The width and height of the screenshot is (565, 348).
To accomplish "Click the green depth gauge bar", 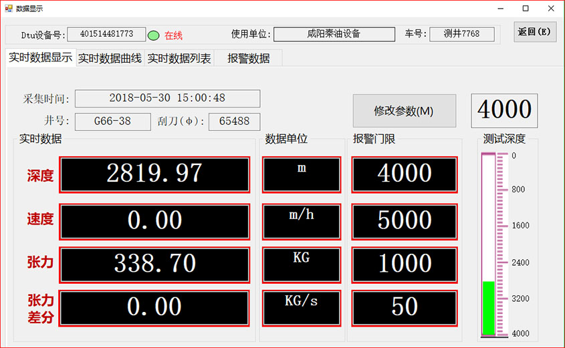I will coord(488,308).
